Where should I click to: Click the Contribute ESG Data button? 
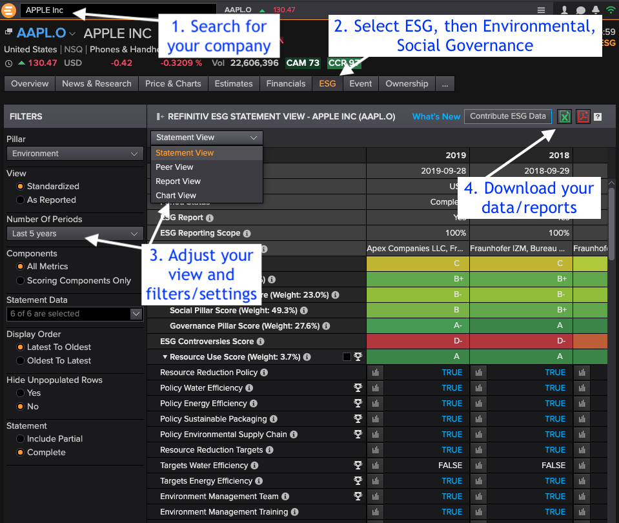coord(508,116)
